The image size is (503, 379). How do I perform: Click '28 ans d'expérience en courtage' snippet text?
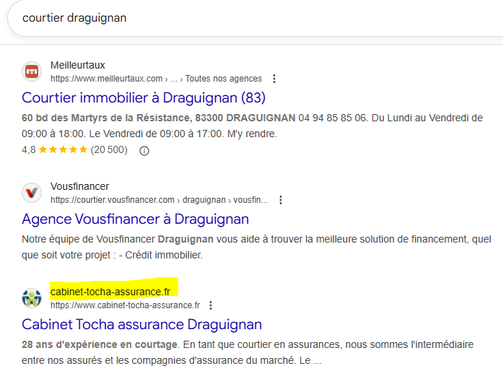[100, 344]
